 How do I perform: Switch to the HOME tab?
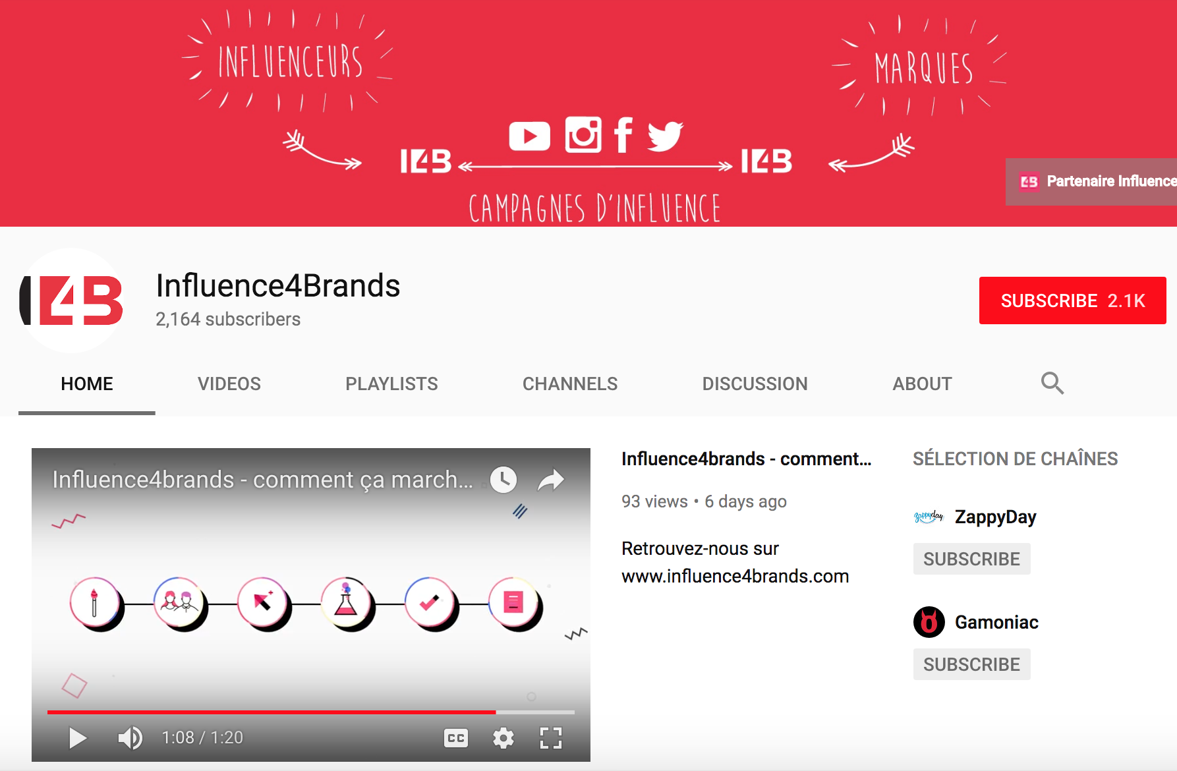(x=87, y=384)
